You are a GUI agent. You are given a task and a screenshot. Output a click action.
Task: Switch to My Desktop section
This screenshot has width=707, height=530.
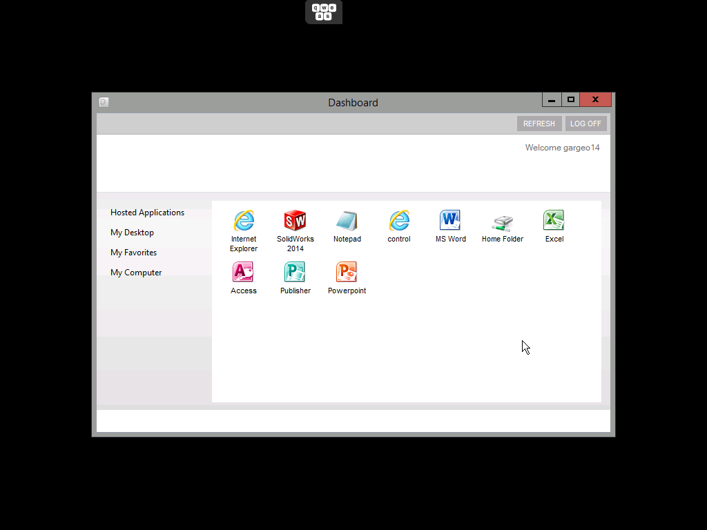point(132,233)
